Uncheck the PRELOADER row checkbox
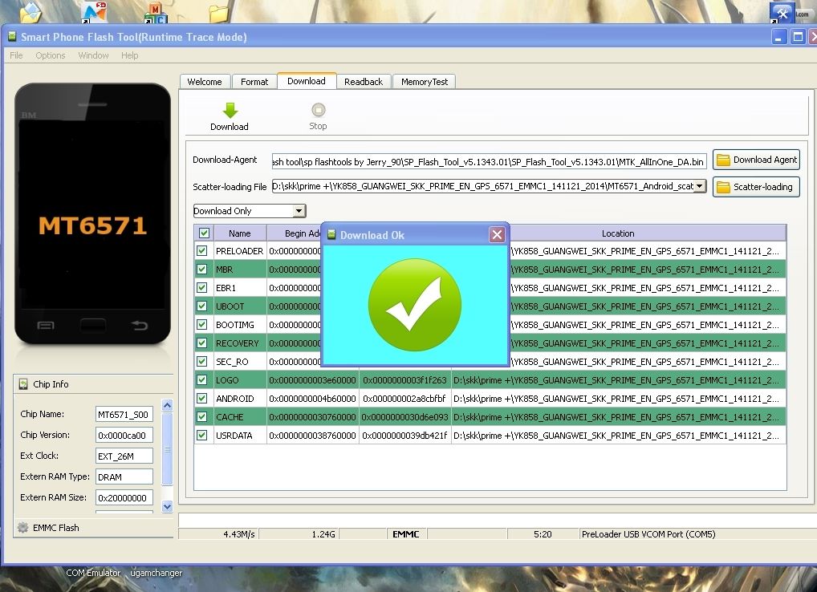 (x=202, y=250)
